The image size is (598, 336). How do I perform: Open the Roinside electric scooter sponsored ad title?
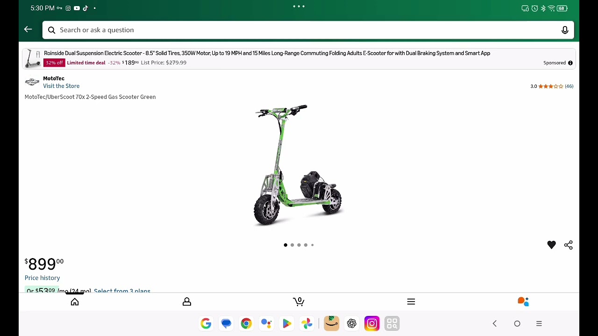click(267, 53)
